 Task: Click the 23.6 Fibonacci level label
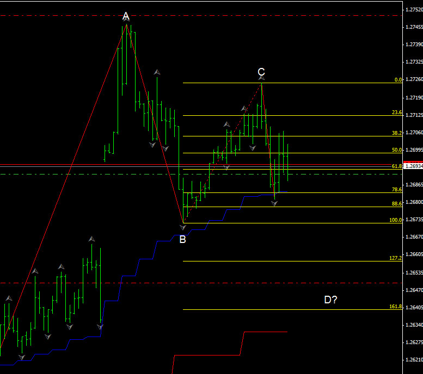tap(397, 113)
